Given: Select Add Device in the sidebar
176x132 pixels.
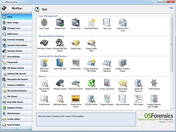Looking at the screenshot, I should pyautogui.click(x=17, y=34).
